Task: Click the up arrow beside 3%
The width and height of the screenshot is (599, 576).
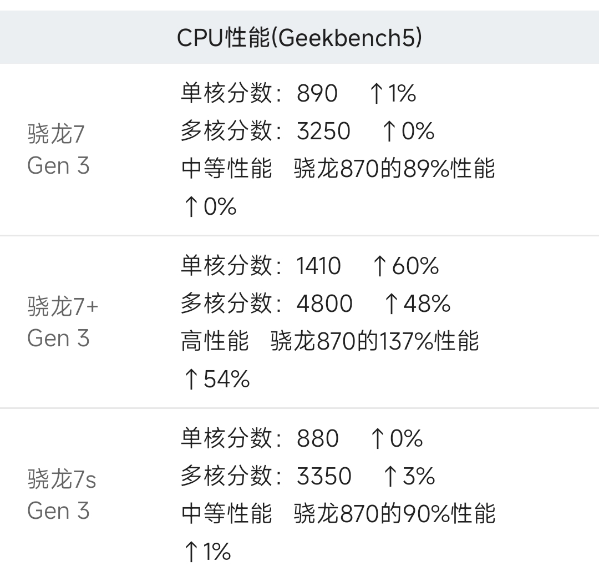Action: [x=392, y=476]
